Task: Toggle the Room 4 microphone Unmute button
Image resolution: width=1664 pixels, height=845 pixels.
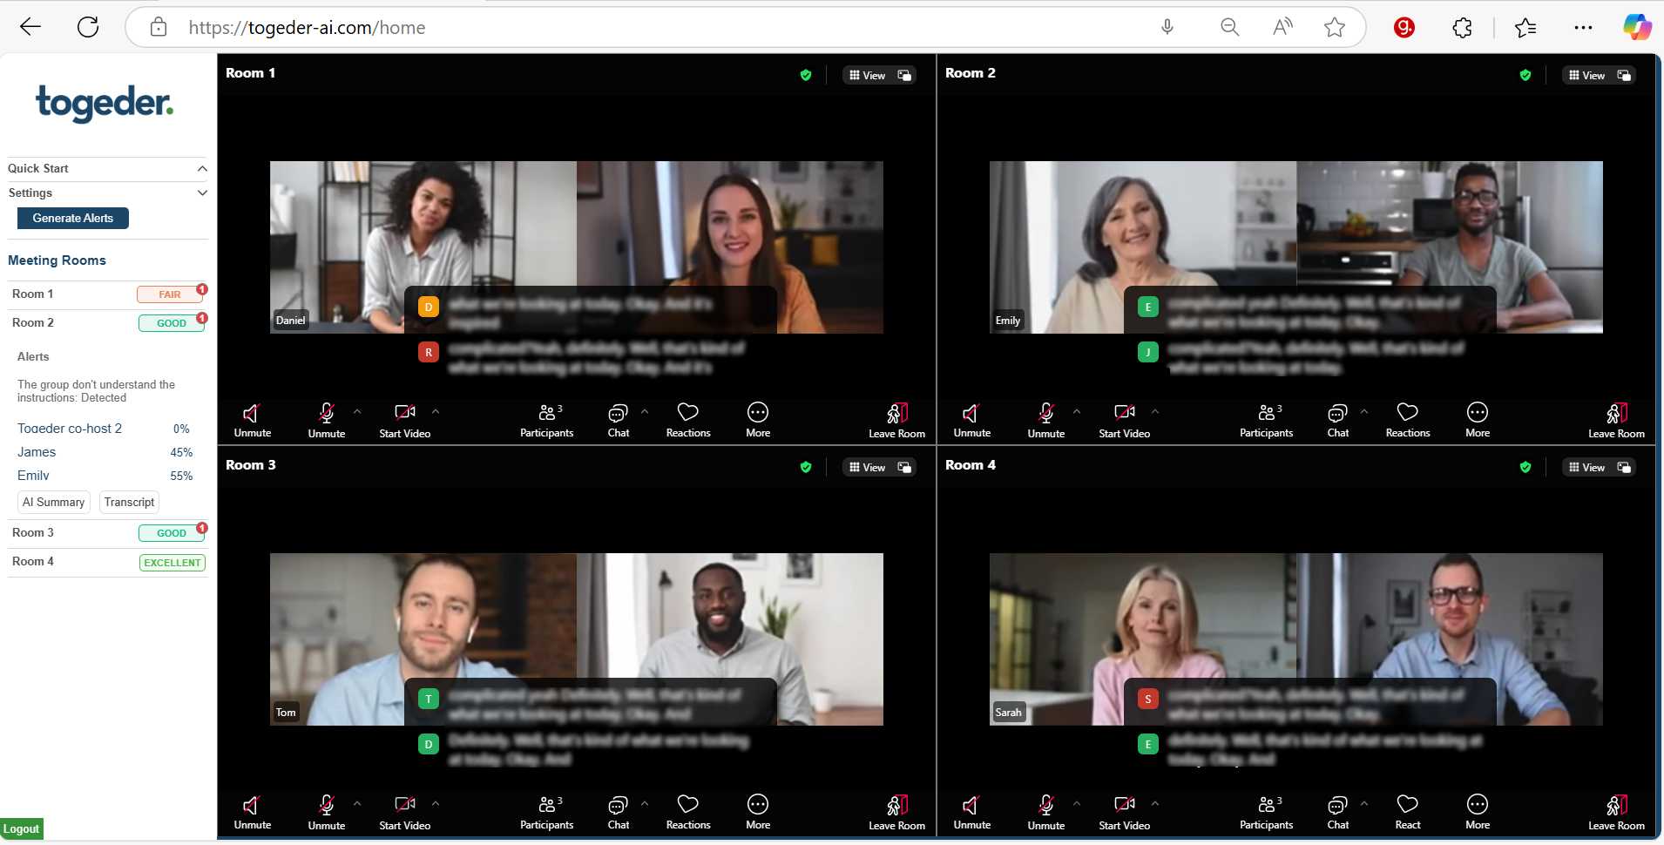Action: pyautogui.click(x=1046, y=812)
